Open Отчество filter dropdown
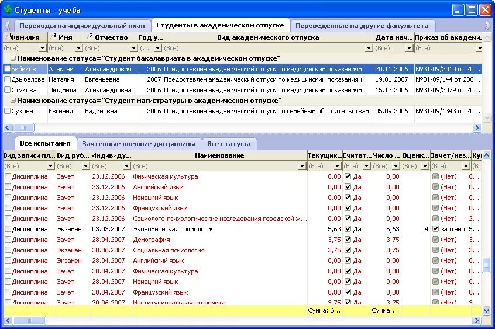This screenshot has height=329, width=495. [x=134, y=48]
